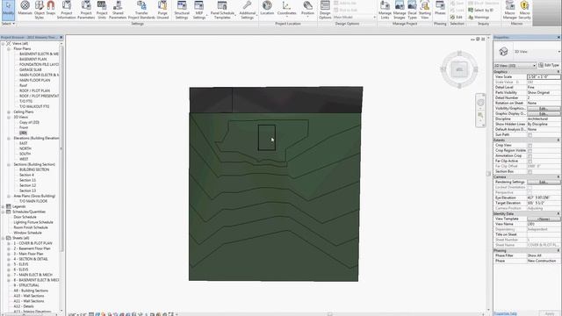Click Edit button for Rendering Settings
Viewport: 562px width, 316px height.
click(x=544, y=182)
